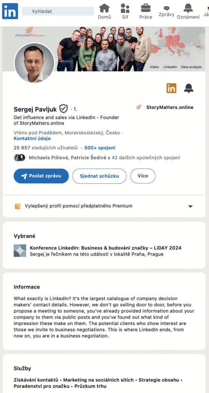Screen dimensions: 209x393
Task: Focus the Vyhledat search field
Action: coord(58,11)
